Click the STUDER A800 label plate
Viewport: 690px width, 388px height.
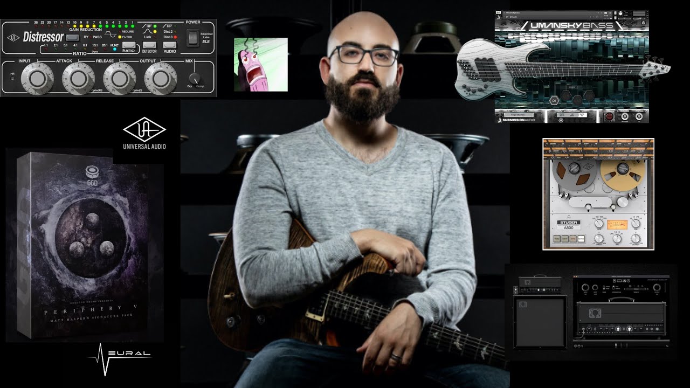[569, 225]
